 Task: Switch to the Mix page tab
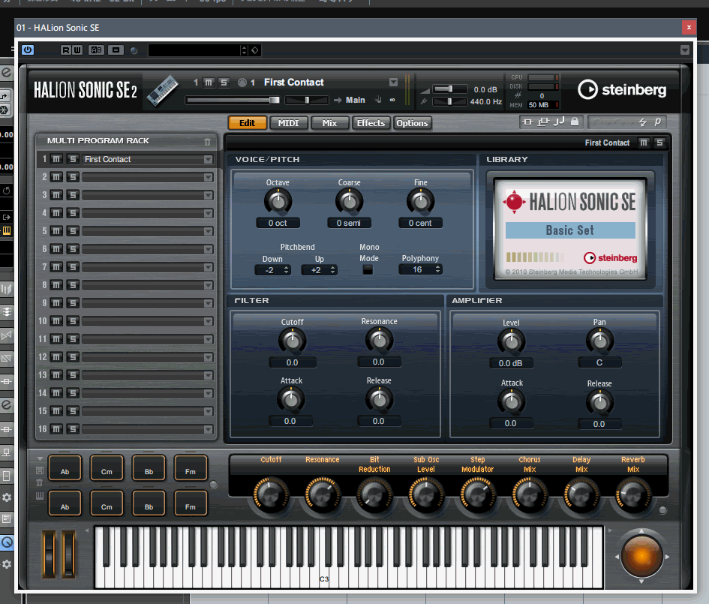pos(329,123)
